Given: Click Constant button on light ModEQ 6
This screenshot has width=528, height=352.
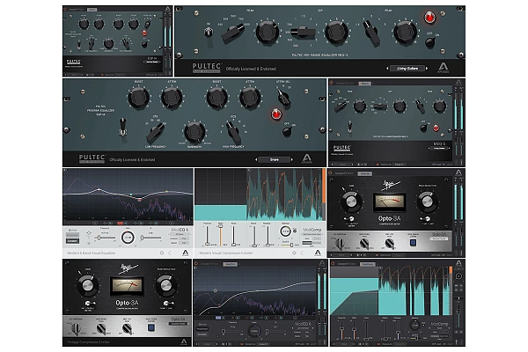Looking at the screenshot, I should pos(72,241).
